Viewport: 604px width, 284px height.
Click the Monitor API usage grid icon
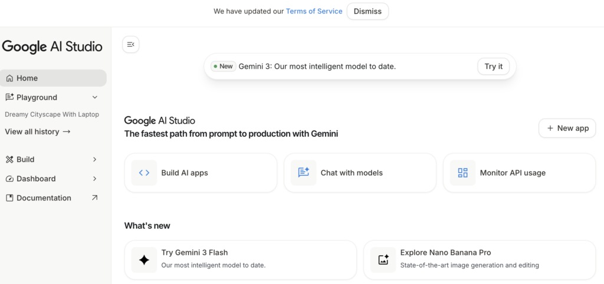pos(462,173)
